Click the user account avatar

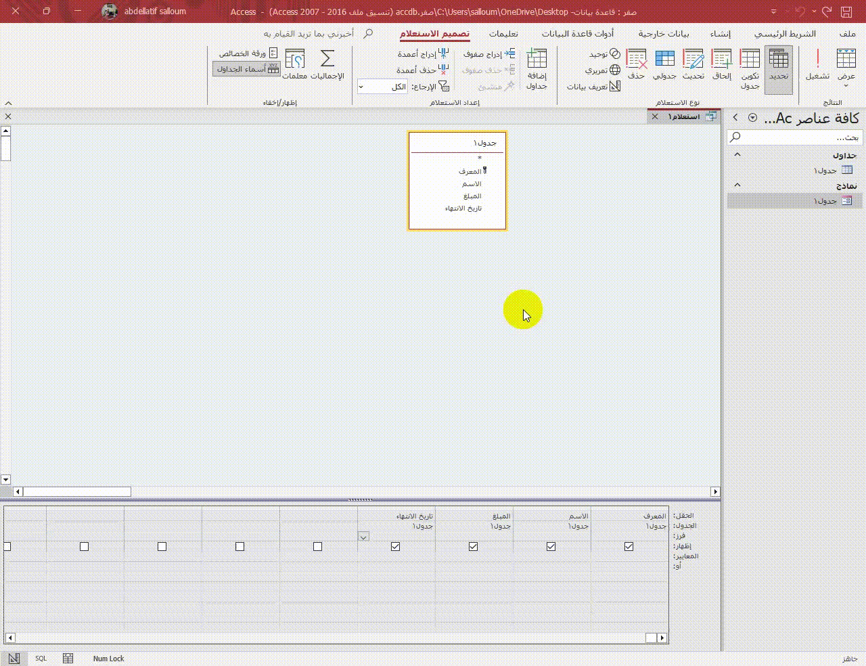[110, 12]
